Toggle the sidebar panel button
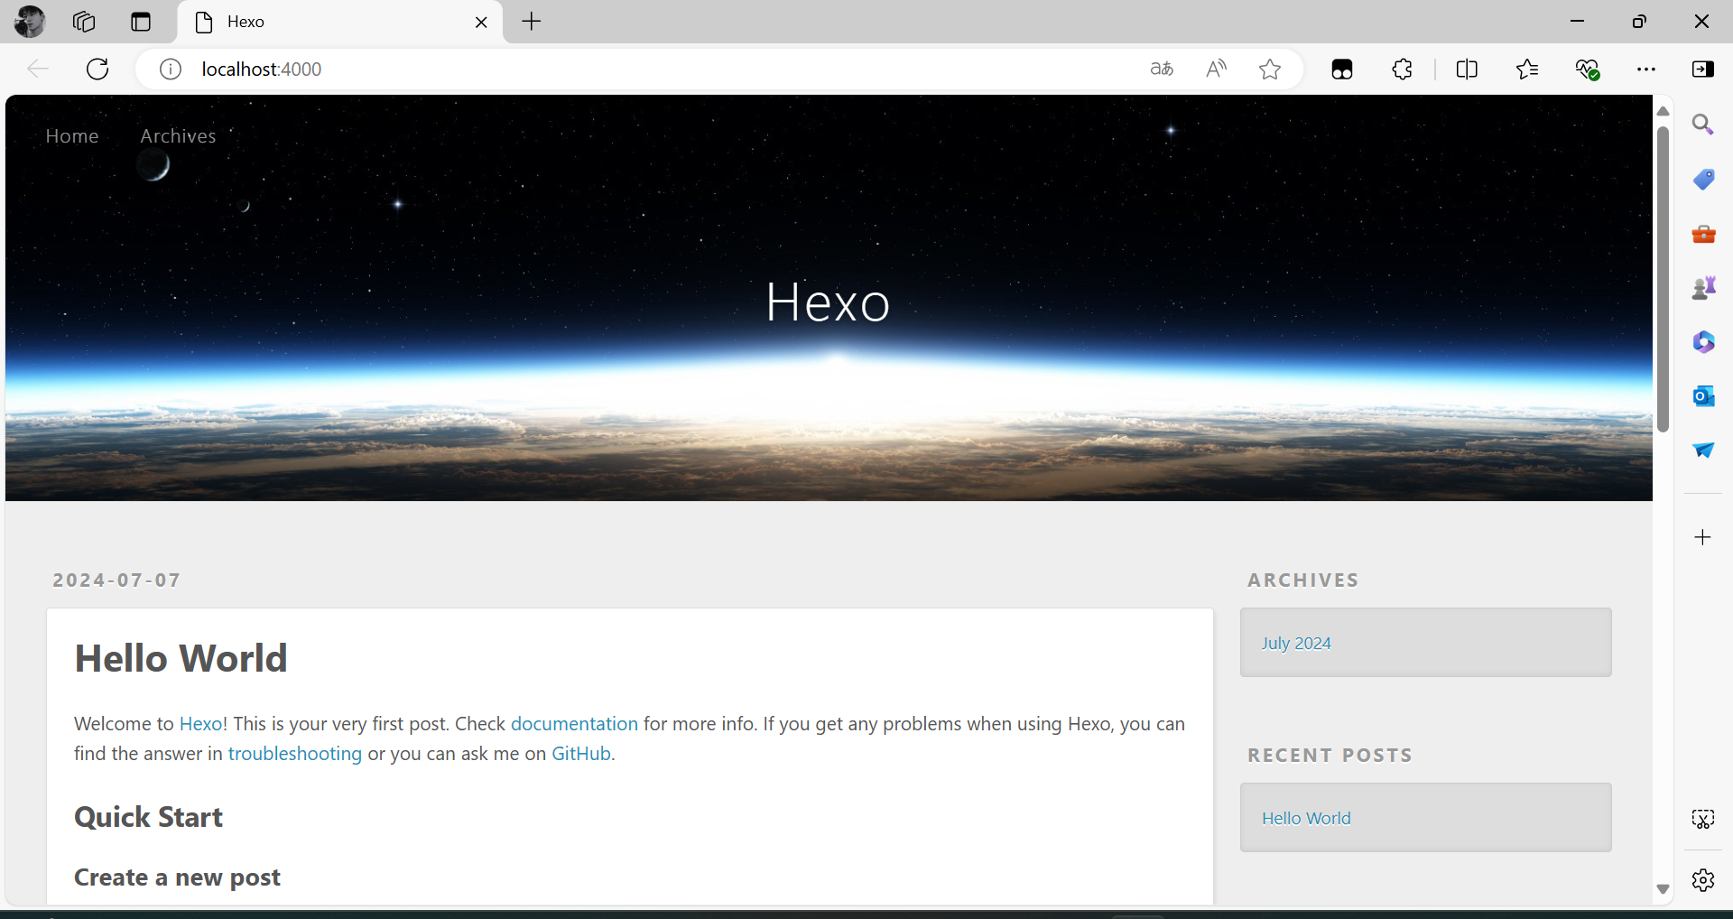 point(1703,70)
